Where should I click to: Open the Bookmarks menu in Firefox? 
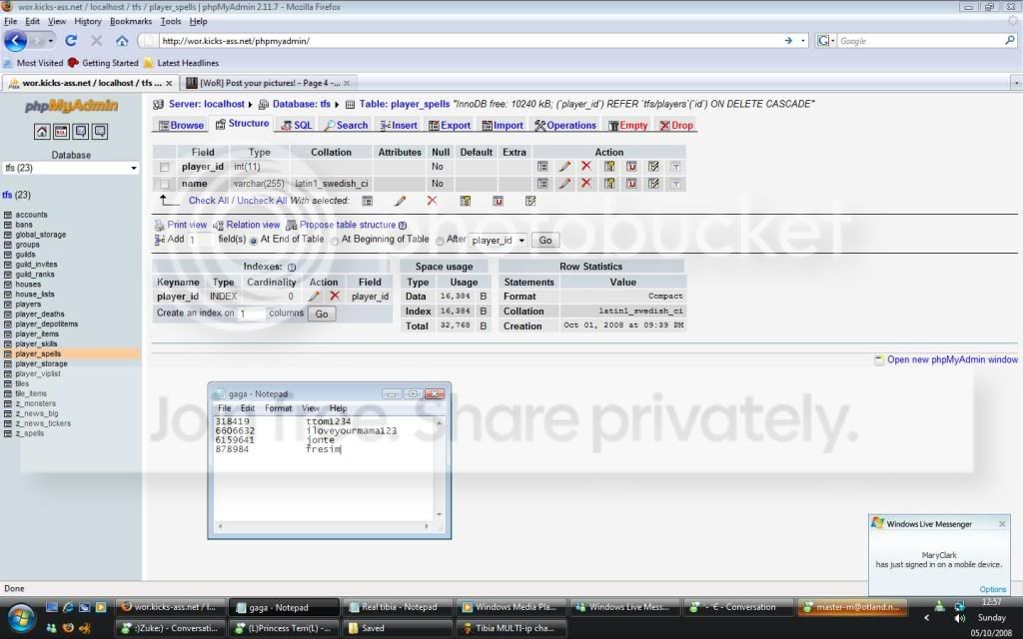tap(131, 21)
